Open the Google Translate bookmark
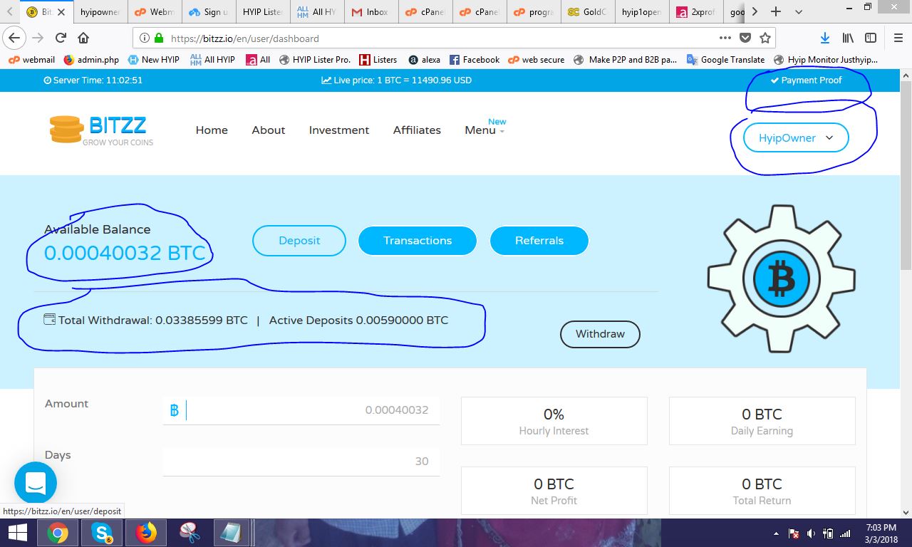The image size is (912, 547). (x=725, y=60)
